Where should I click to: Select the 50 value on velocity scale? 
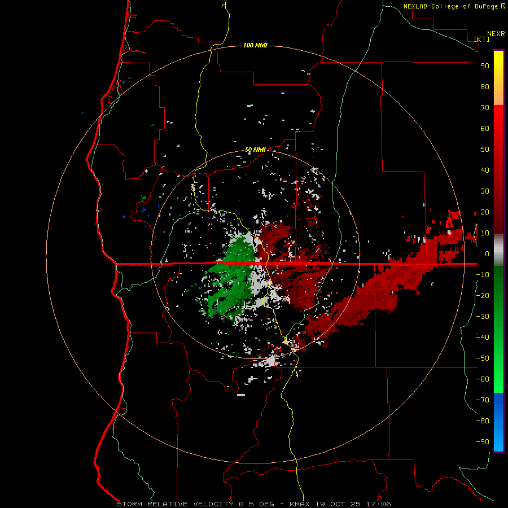tap(485, 150)
